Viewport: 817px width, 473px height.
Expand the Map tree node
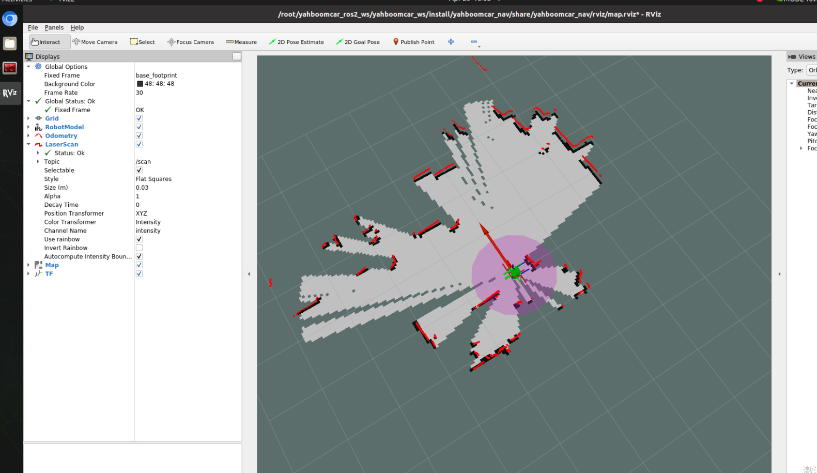tap(28, 265)
